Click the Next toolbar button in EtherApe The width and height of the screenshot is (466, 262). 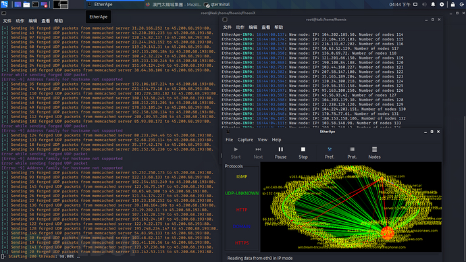(x=258, y=153)
